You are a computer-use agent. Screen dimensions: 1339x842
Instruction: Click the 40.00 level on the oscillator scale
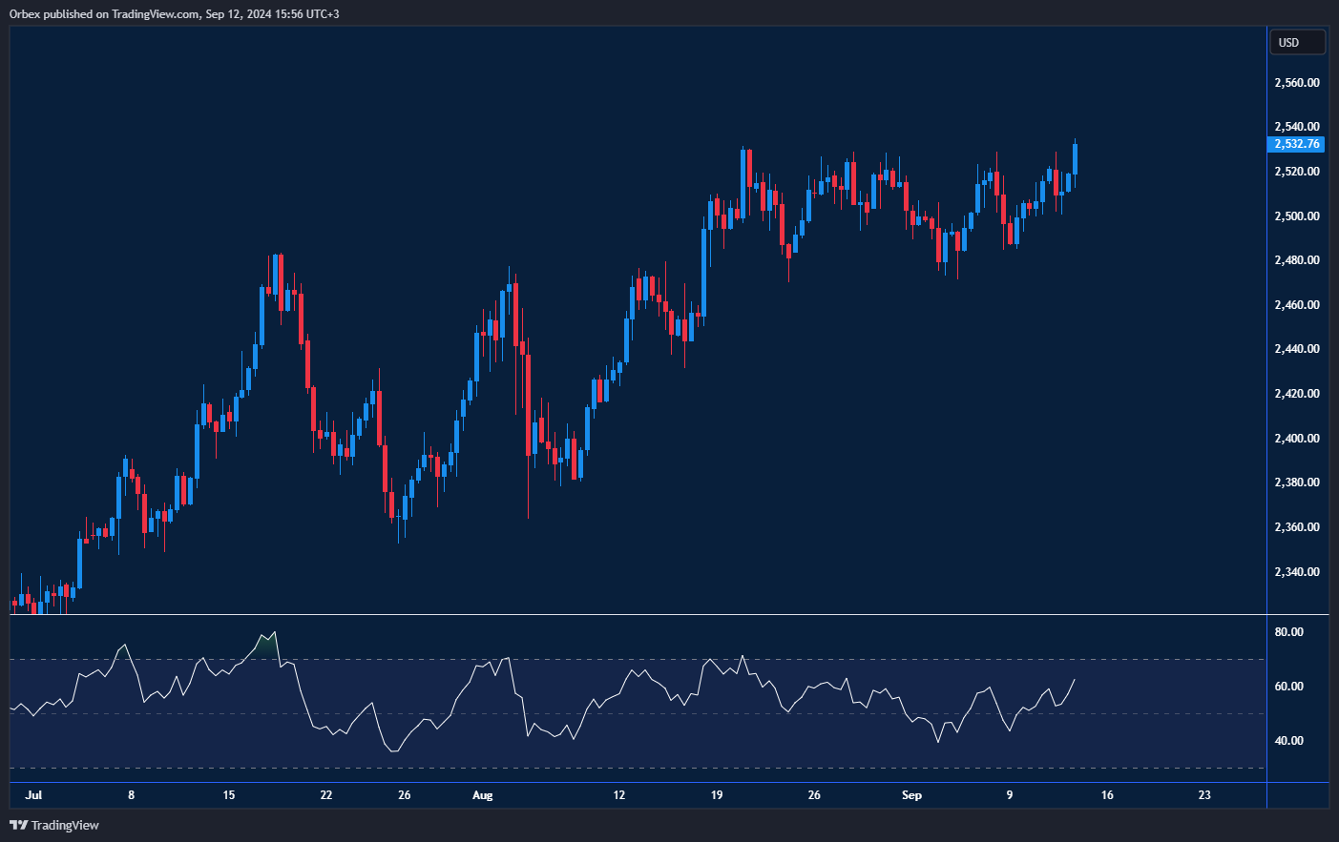[1288, 741]
